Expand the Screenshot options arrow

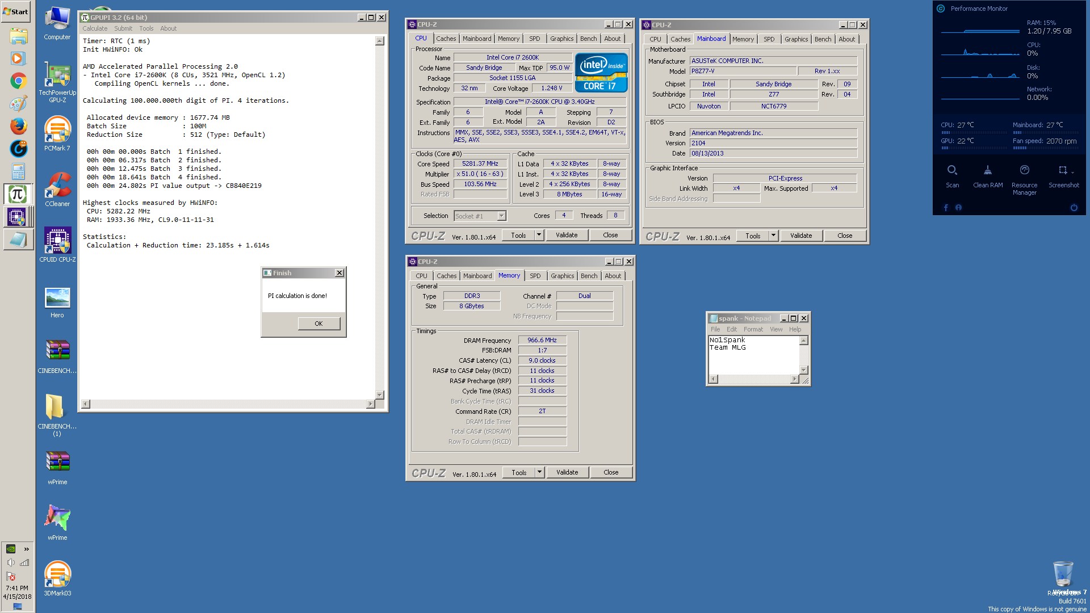(1072, 172)
